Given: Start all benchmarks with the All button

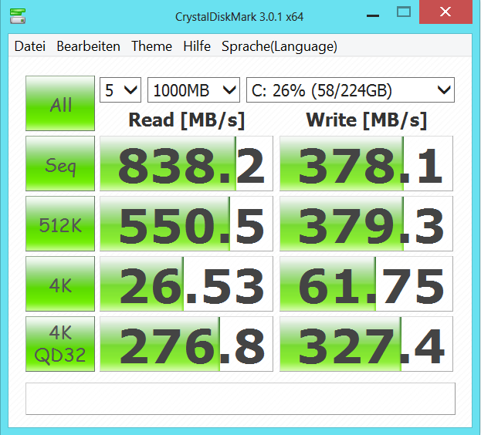Looking at the screenshot, I should click(60, 103).
